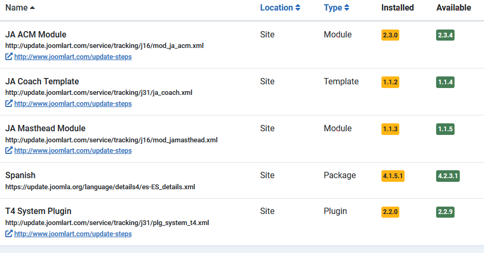Sort the list by Type header
484x253 pixels.
tap(332, 8)
